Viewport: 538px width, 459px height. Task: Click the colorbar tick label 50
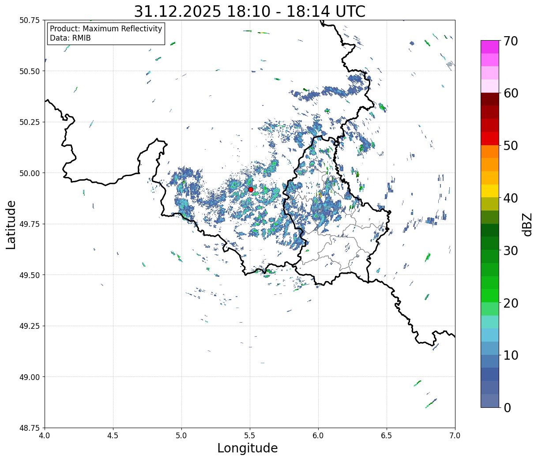510,146
